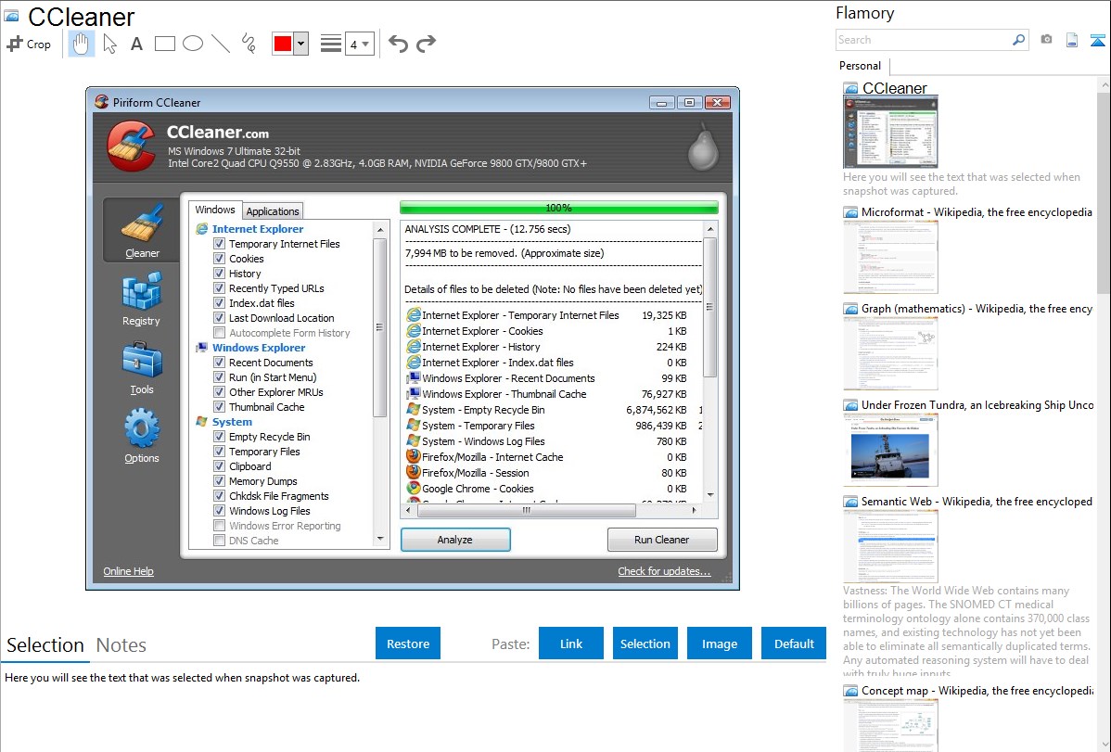
Task: Enable the DNS Cache checkbox
Action: pyautogui.click(x=220, y=541)
